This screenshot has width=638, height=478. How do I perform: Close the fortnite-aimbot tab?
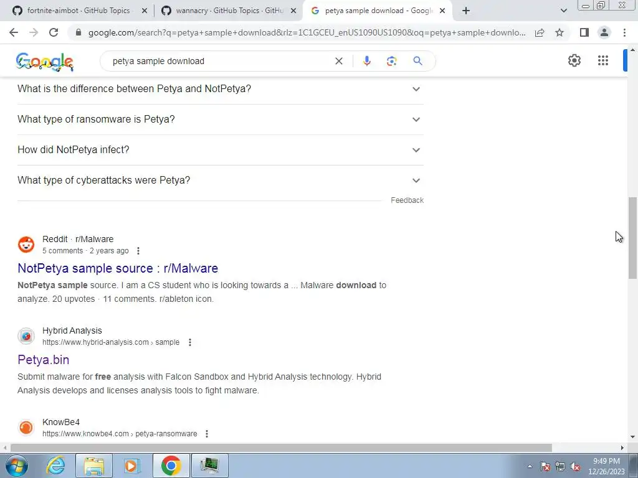point(144,11)
